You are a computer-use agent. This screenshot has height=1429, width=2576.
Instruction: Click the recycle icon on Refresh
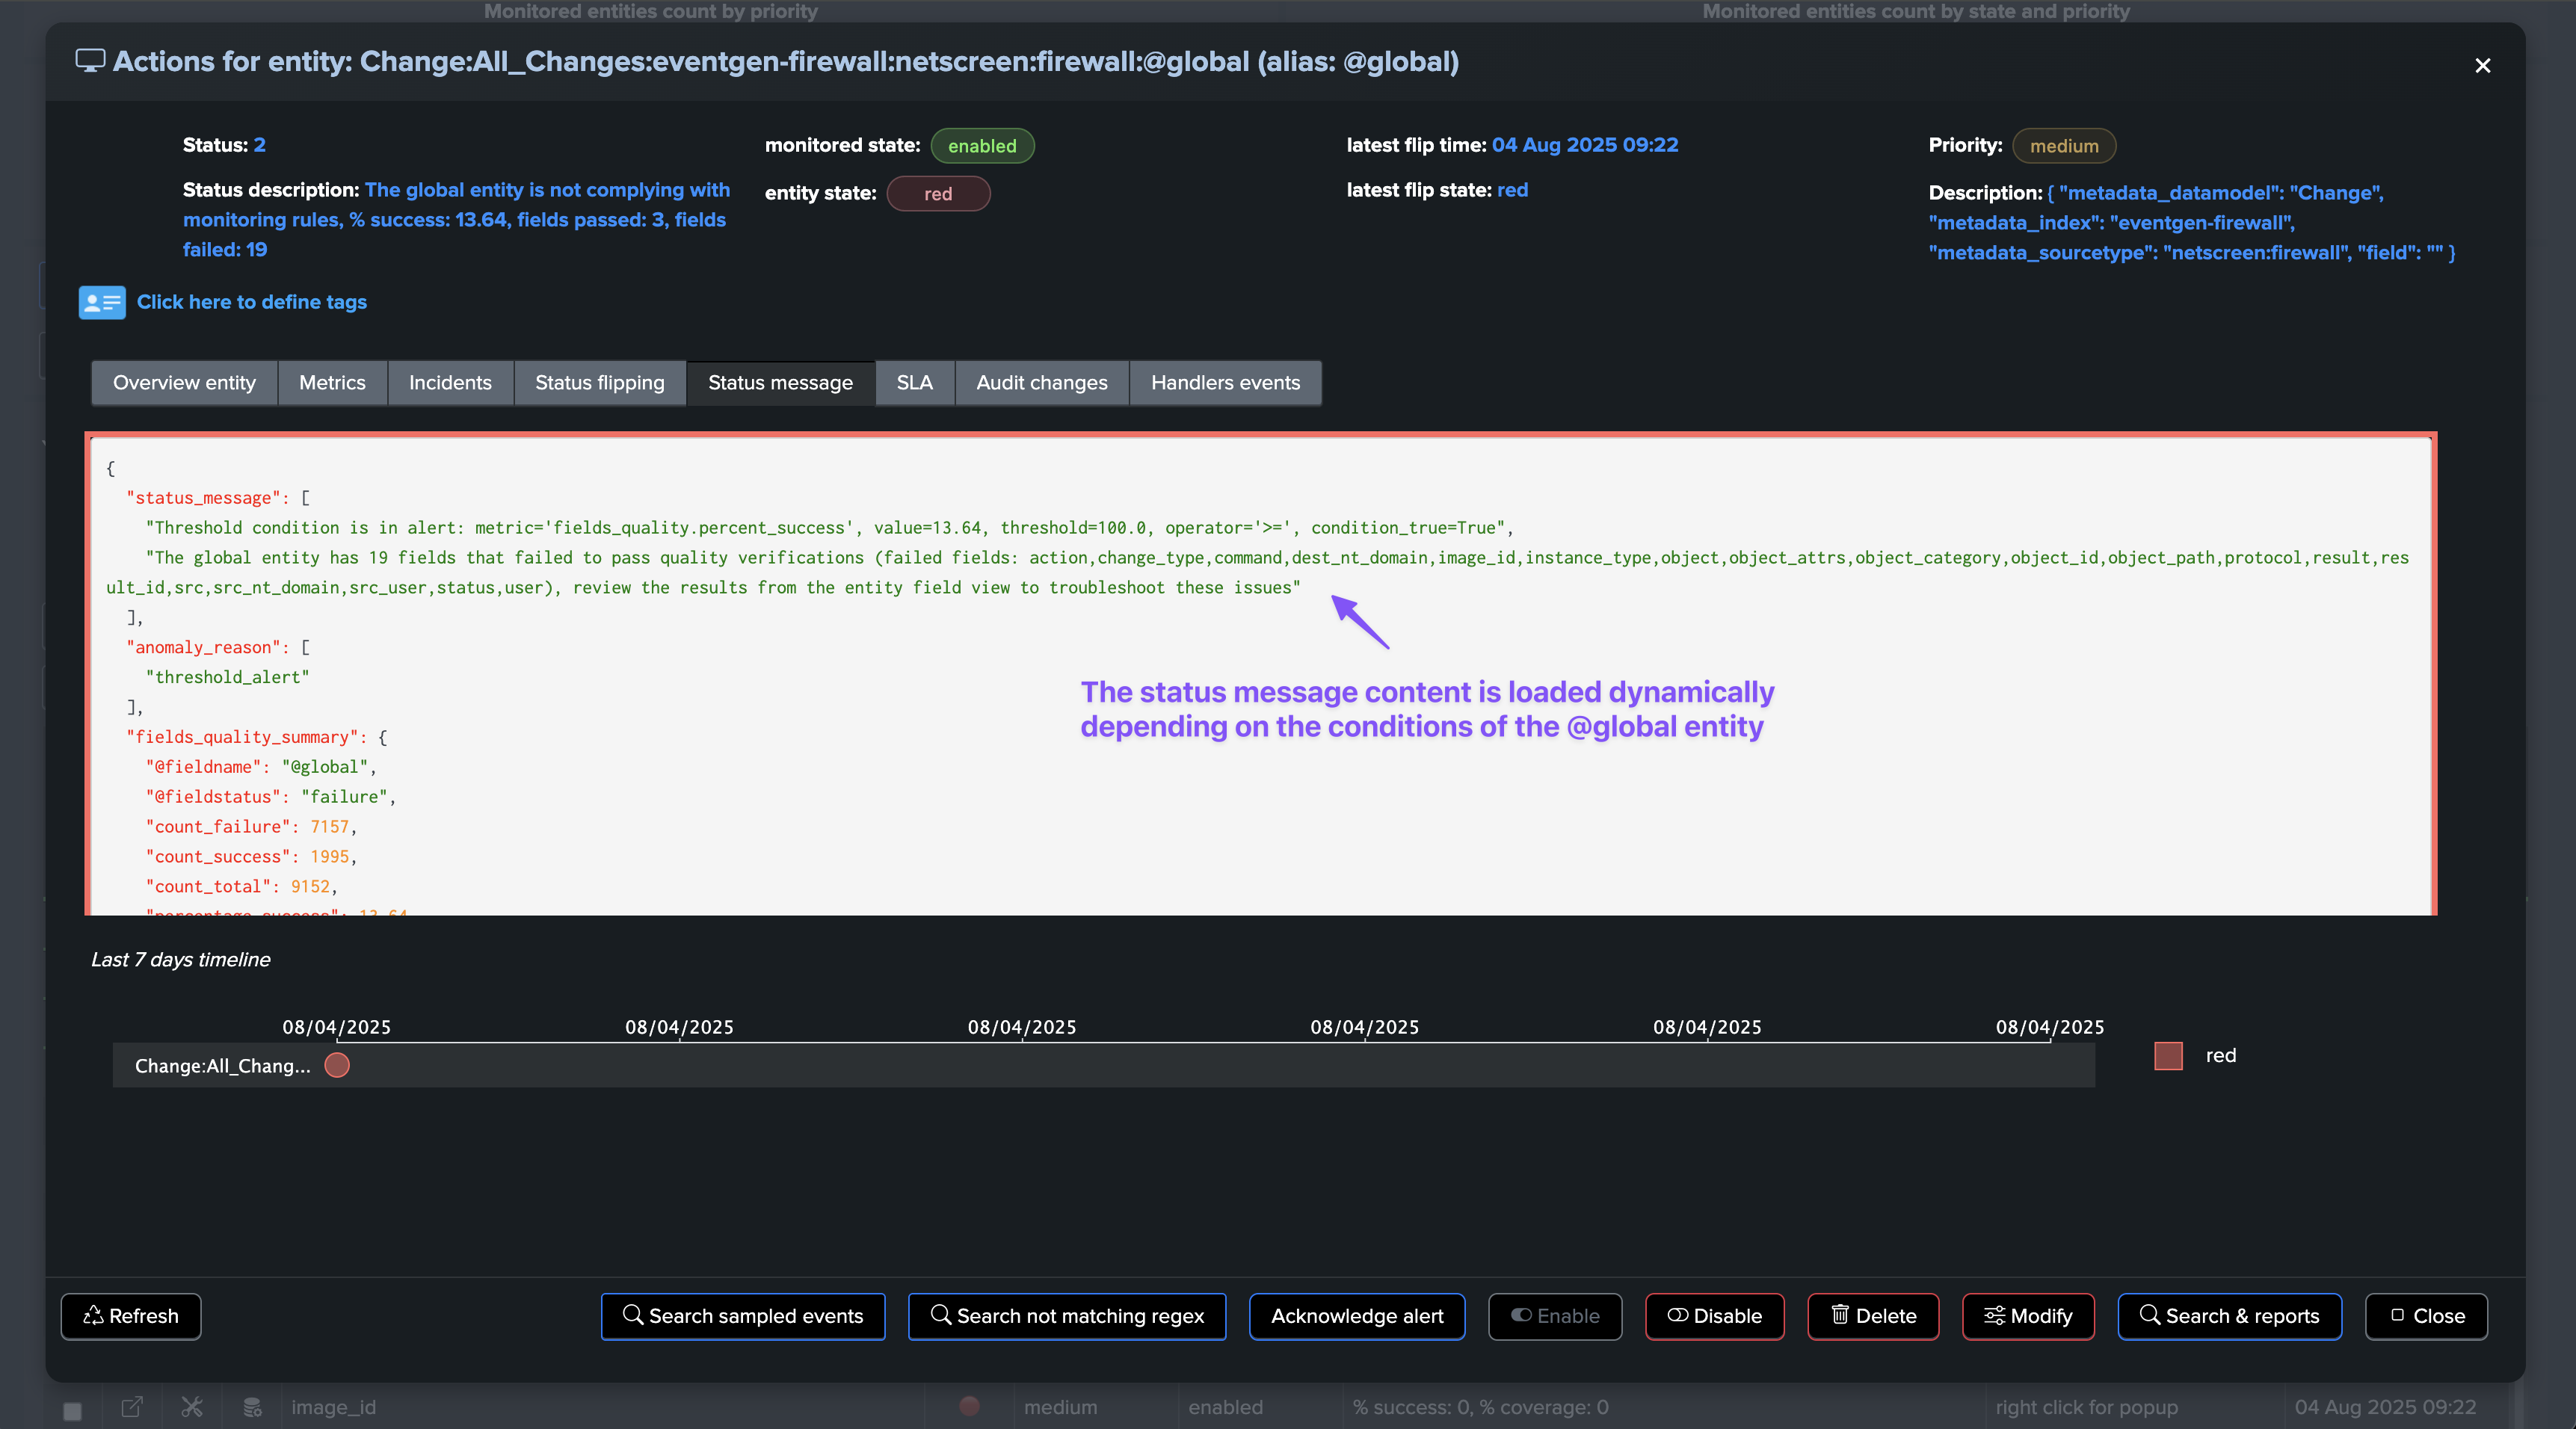pos(94,1315)
